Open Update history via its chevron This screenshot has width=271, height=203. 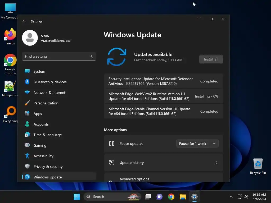click(216, 163)
